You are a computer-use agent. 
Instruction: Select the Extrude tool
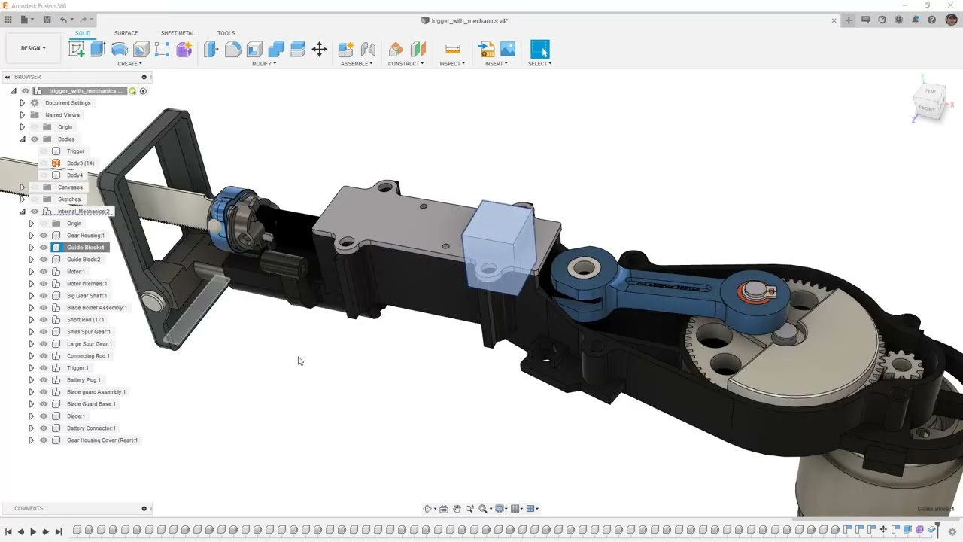(x=98, y=50)
